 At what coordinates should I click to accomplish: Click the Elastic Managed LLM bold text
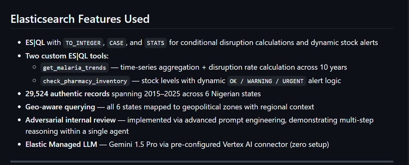point(61,145)
